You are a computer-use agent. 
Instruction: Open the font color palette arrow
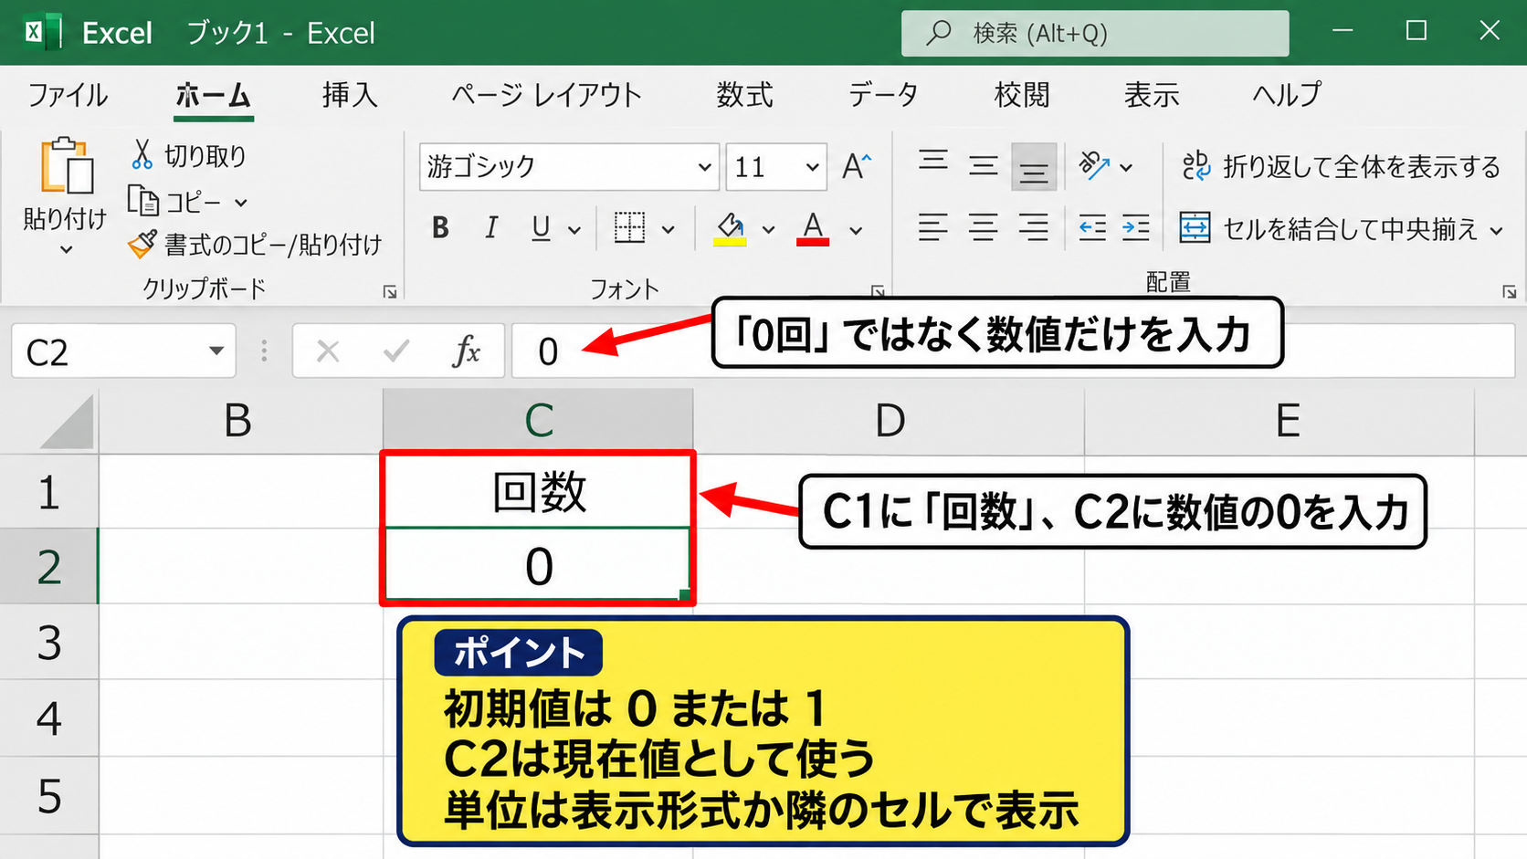coord(856,230)
